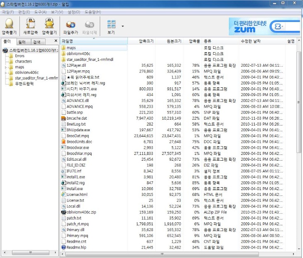
Task: Click the 압축풀기 (extract) egg icon
Action: click(x=9, y=23)
